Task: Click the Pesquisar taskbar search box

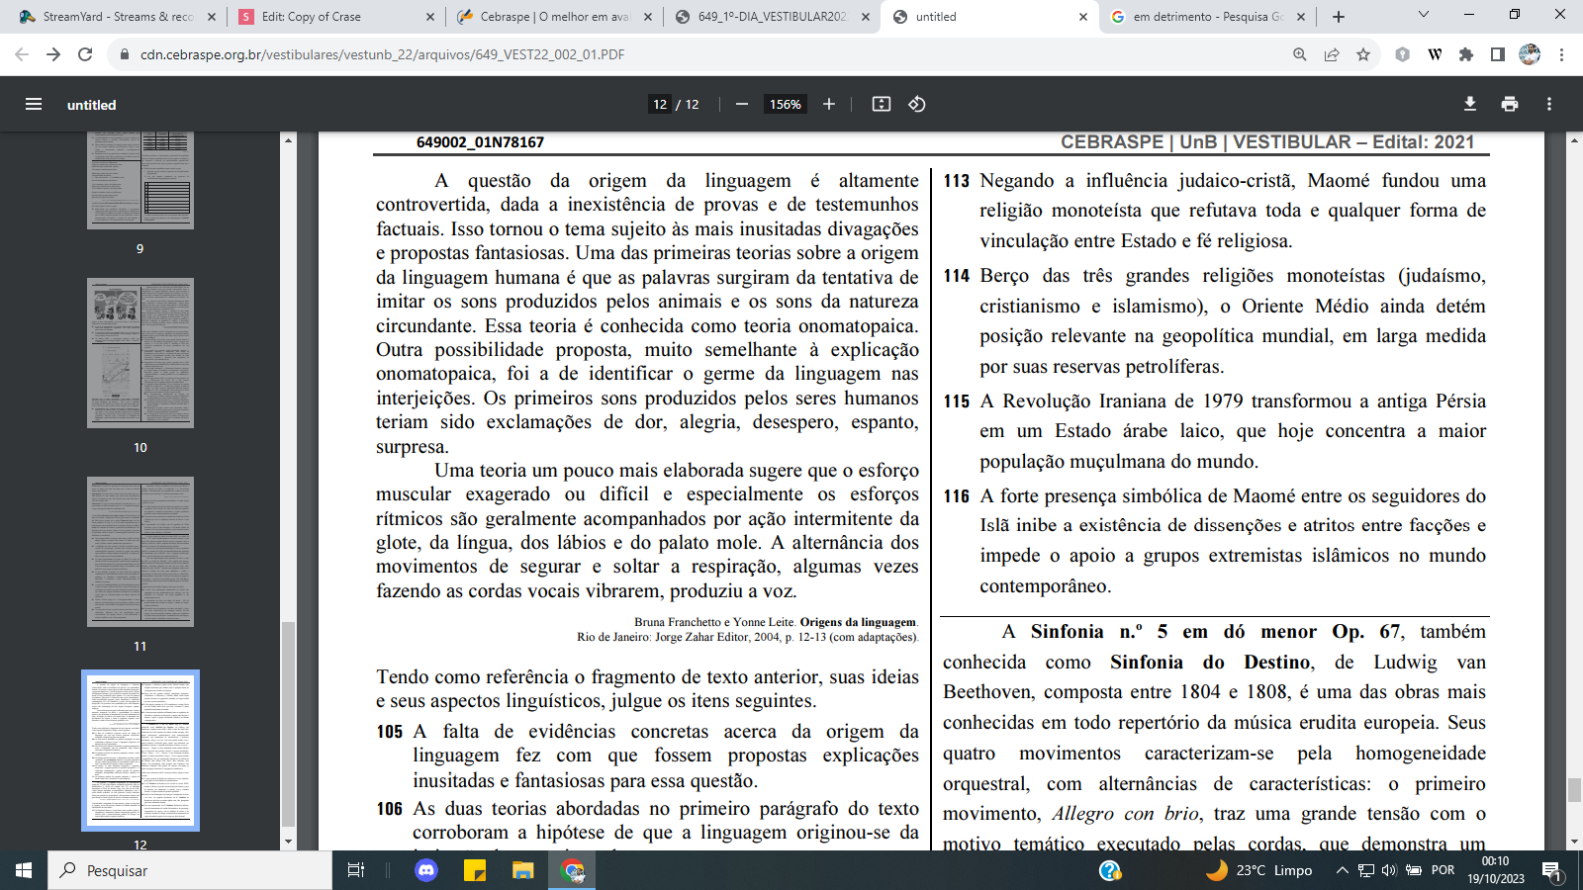Action: pos(190,870)
